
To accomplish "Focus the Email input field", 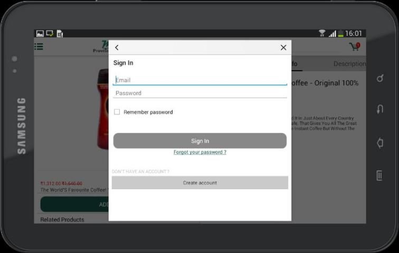I will pos(200,80).
